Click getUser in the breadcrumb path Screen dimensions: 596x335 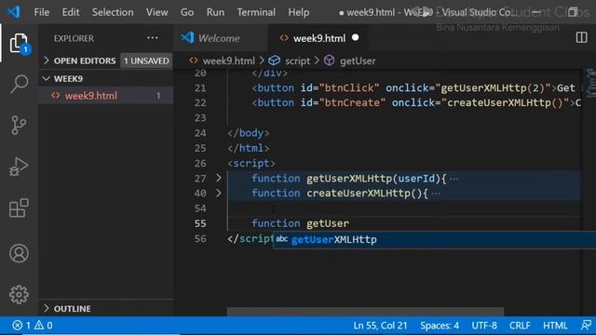pyautogui.click(x=358, y=60)
